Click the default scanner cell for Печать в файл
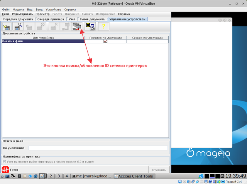Viewport: 247px width, 184px height. (x=147, y=41)
